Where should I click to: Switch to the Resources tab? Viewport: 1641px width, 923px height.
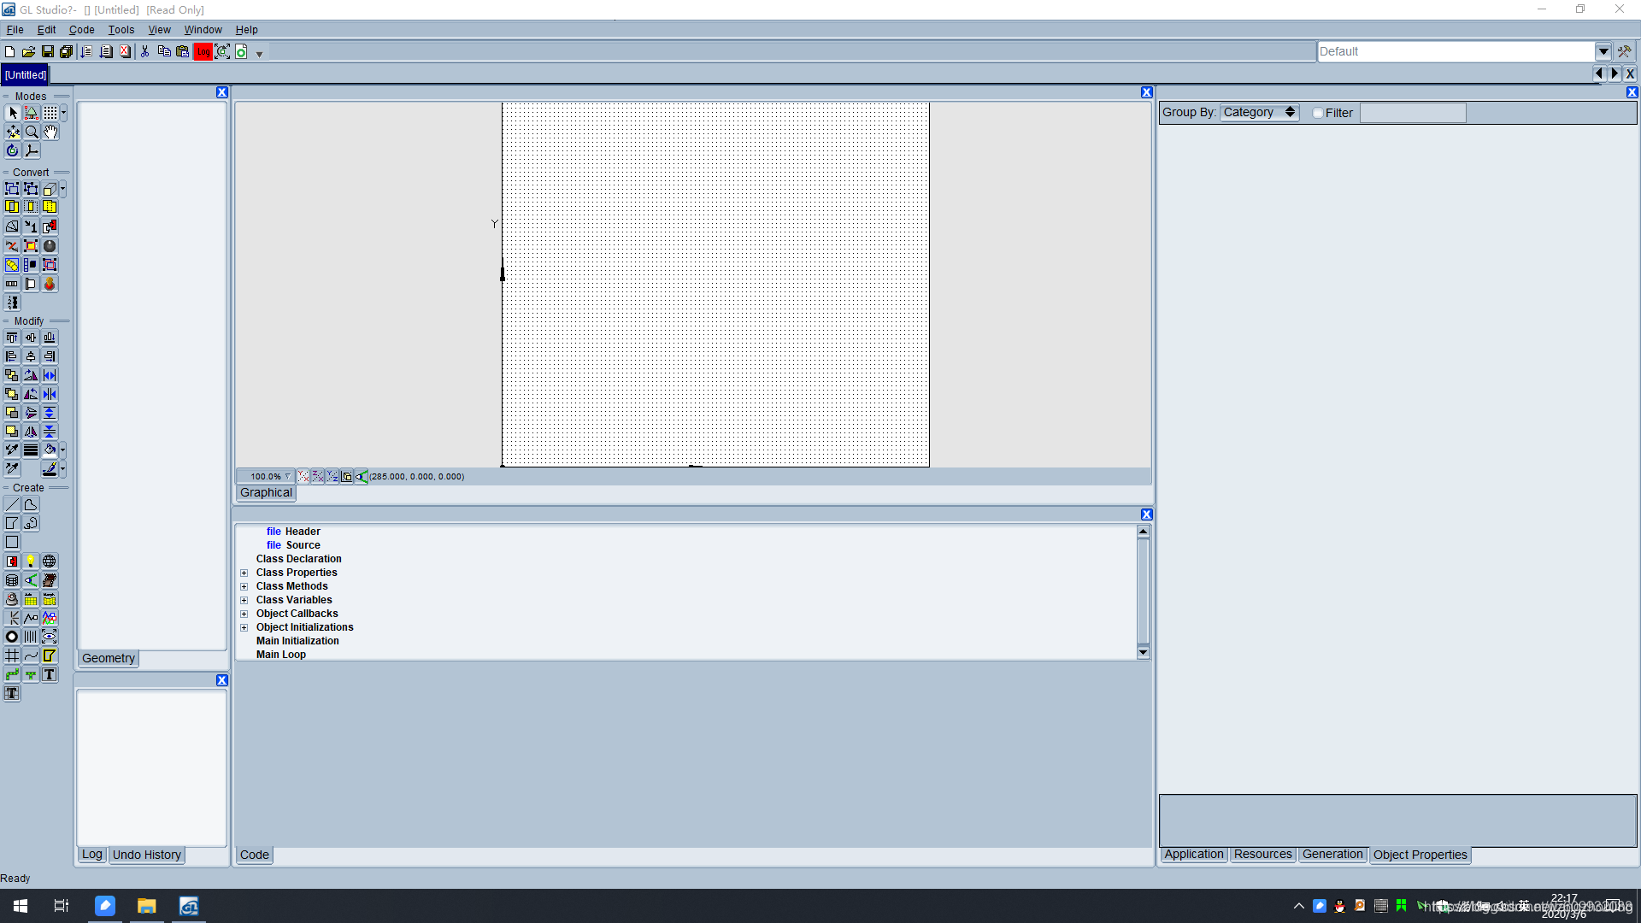(x=1262, y=853)
